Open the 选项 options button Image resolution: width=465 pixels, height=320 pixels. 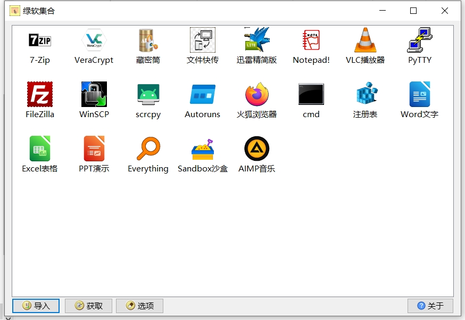tap(140, 306)
